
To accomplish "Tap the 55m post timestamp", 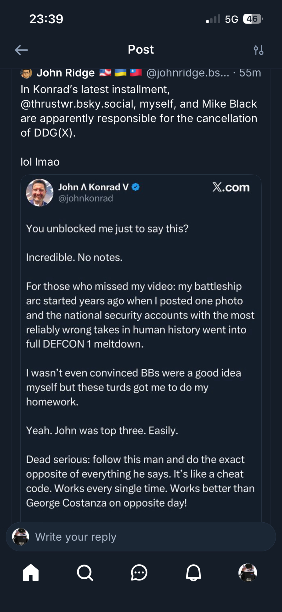I will pyautogui.click(x=250, y=73).
